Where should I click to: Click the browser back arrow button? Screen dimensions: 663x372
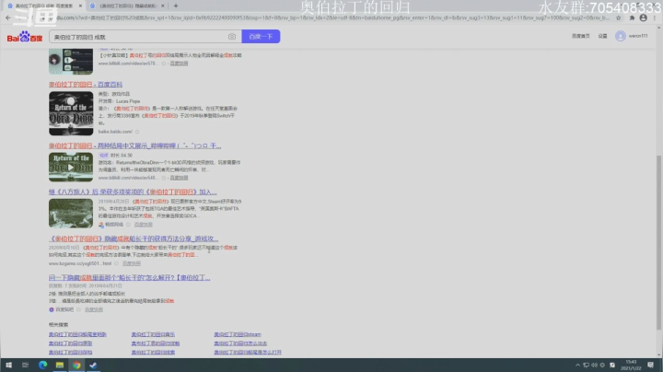[x=8, y=17]
